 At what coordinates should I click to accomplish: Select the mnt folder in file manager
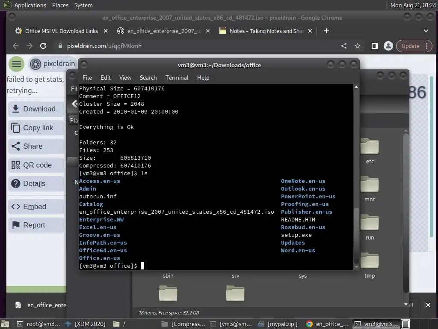[x=369, y=189]
